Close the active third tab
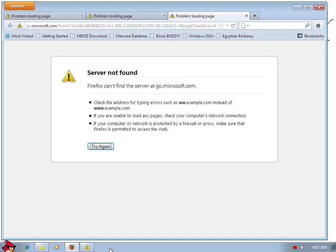Screen dimensions: 336x252 point(246,16)
